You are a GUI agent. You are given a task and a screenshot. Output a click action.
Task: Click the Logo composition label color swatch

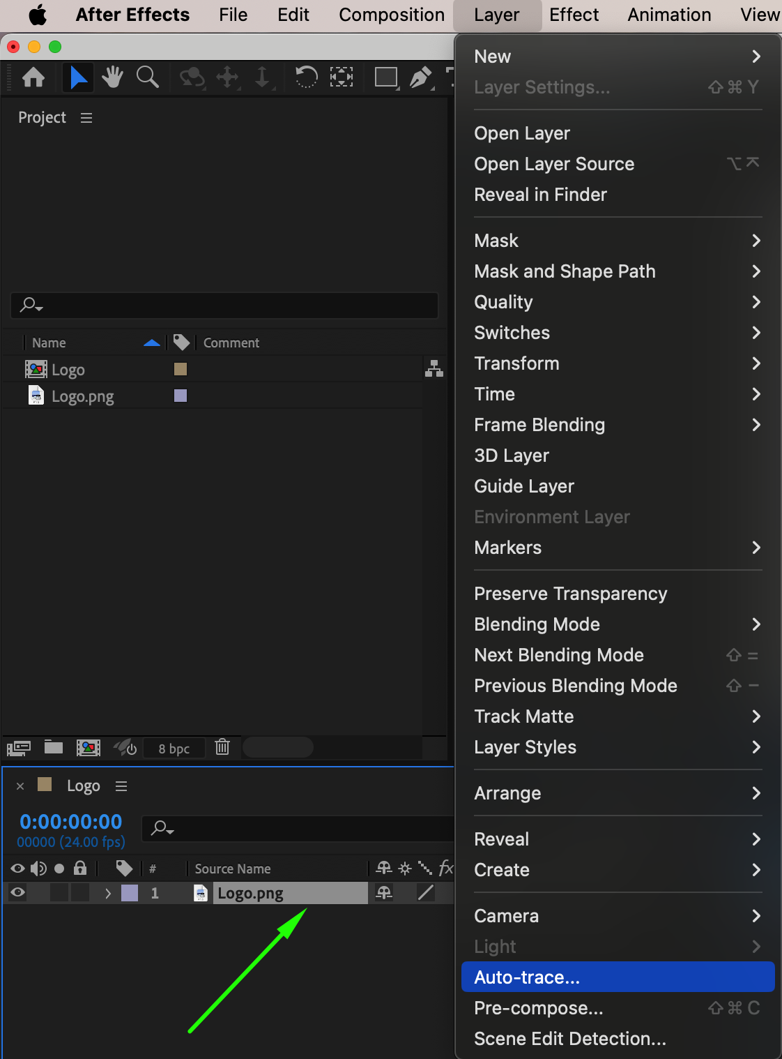tap(181, 369)
